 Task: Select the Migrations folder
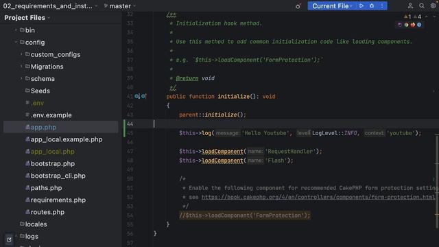point(47,67)
